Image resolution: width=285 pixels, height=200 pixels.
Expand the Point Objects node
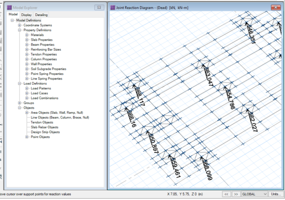tap(27, 137)
